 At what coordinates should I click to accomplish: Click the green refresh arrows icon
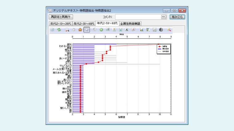tap(59, 30)
